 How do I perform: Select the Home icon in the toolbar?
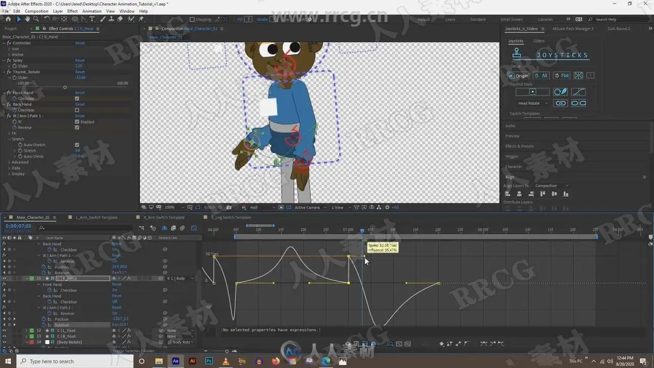tap(8, 19)
